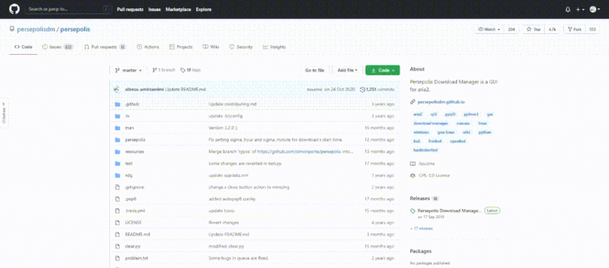
Task: Open the clear.py file
Action: [x=132, y=246]
